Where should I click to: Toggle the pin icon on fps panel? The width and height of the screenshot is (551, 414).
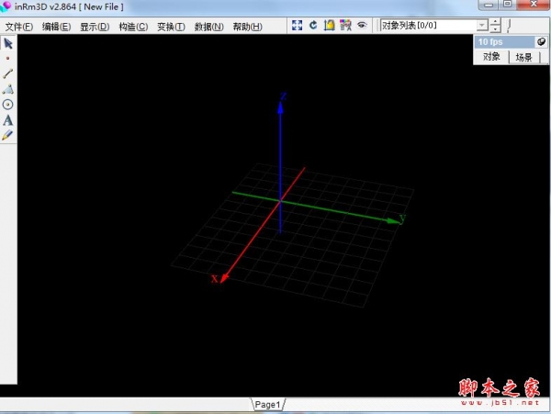point(541,41)
